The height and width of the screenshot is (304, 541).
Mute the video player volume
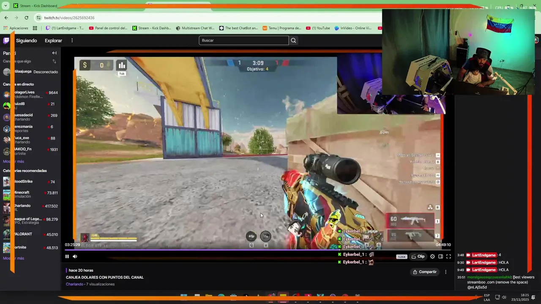(x=75, y=256)
